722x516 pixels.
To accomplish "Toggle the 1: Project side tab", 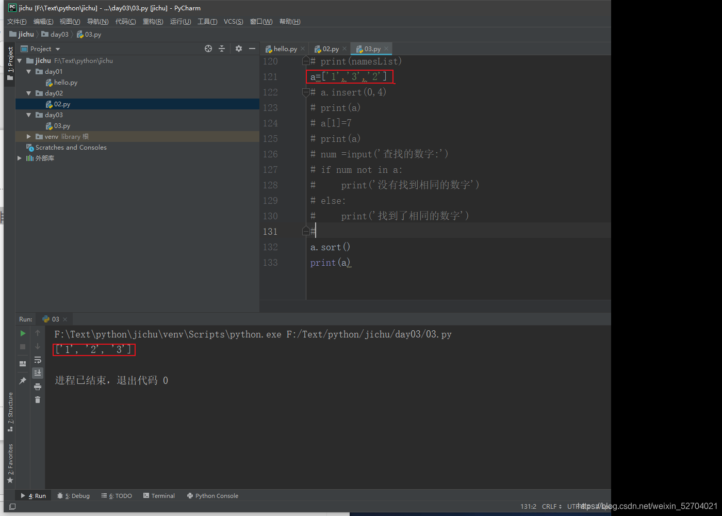I will 10,63.
